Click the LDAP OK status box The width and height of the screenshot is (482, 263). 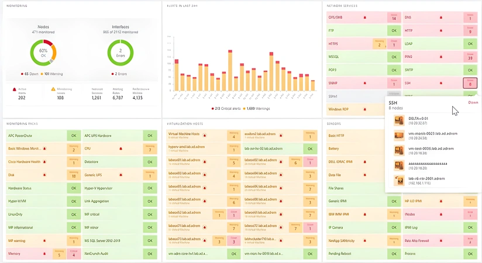[x=470, y=44]
